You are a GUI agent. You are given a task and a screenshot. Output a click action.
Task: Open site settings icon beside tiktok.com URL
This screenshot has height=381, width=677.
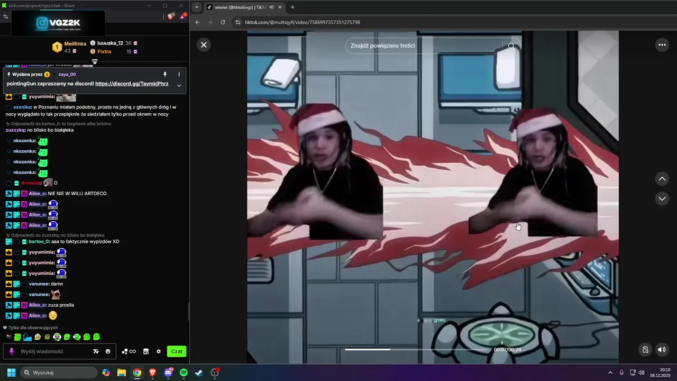pyautogui.click(x=238, y=22)
